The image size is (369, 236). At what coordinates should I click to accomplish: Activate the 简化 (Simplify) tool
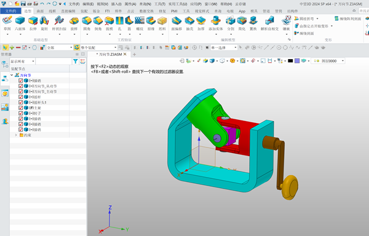tap(242, 23)
